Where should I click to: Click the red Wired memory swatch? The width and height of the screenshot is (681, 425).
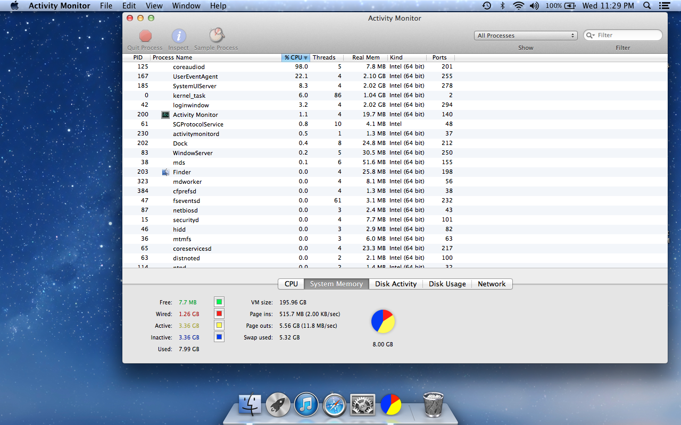[x=219, y=314]
